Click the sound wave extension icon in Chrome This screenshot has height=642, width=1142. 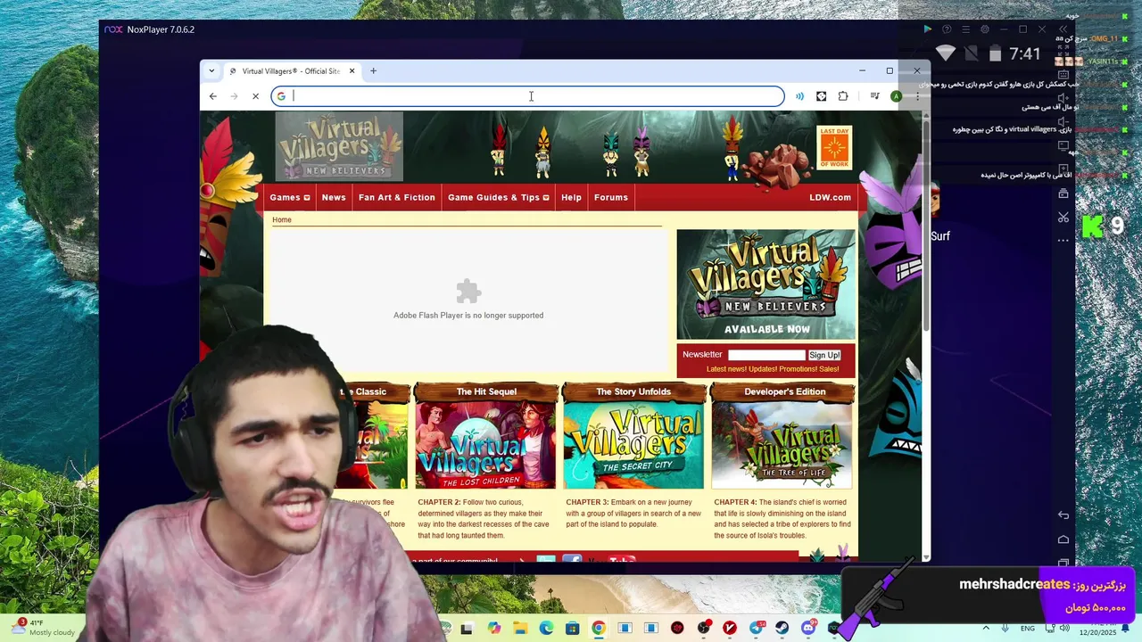799,96
